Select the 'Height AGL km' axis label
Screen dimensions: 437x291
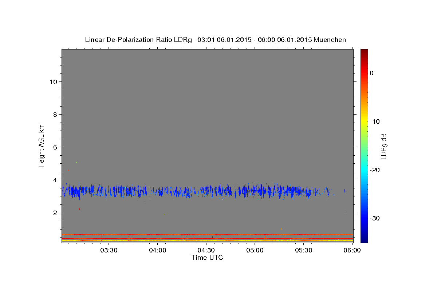pyautogui.click(x=42, y=145)
